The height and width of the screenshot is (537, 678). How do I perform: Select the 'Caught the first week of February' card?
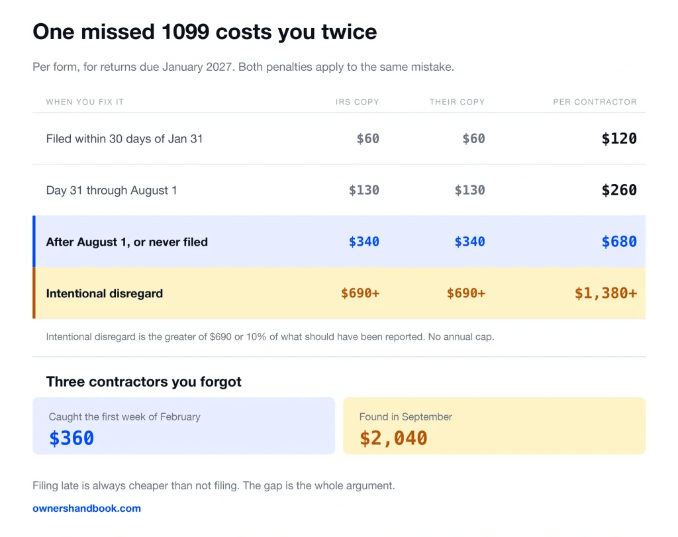tap(184, 426)
